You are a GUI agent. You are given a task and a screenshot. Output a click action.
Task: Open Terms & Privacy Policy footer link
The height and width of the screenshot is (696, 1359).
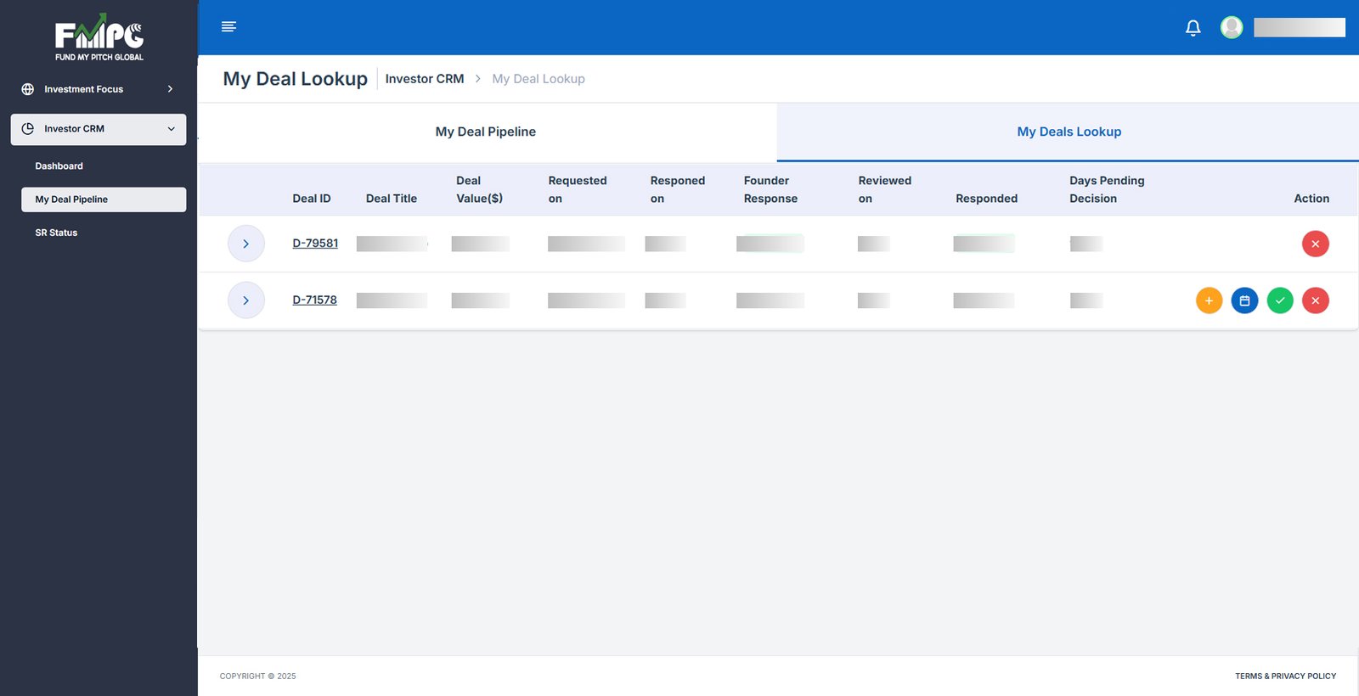[1285, 676]
